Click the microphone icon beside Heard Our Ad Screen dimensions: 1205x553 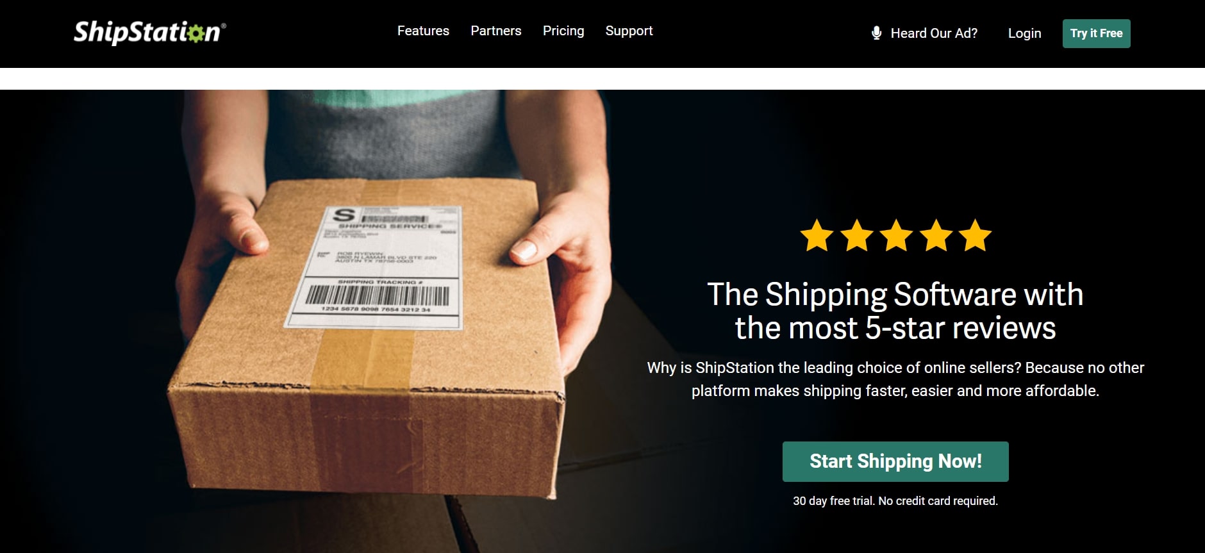(x=876, y=33)
